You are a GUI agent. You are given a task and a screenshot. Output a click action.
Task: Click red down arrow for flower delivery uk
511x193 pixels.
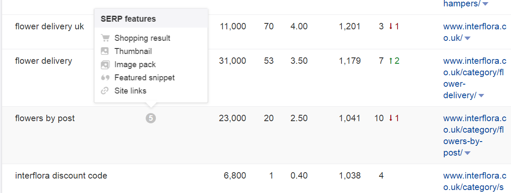[391, 27]
